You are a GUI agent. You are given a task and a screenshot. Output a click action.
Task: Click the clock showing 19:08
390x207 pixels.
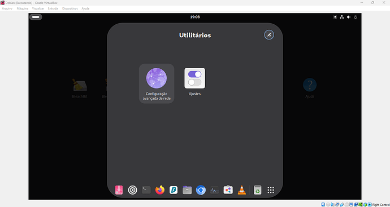195,17
